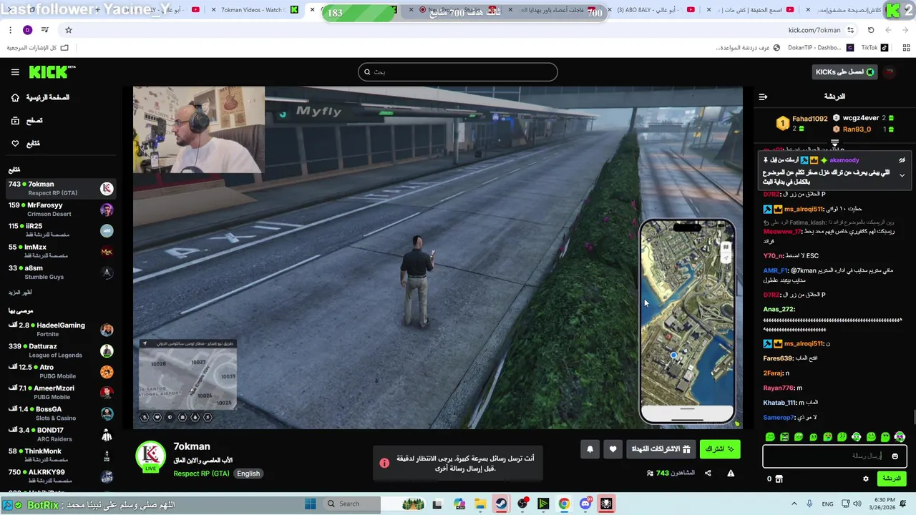Expand Show more under the following list
Image resolution: width=916 pixels, height=515 pixels.
tap(20, 293)
